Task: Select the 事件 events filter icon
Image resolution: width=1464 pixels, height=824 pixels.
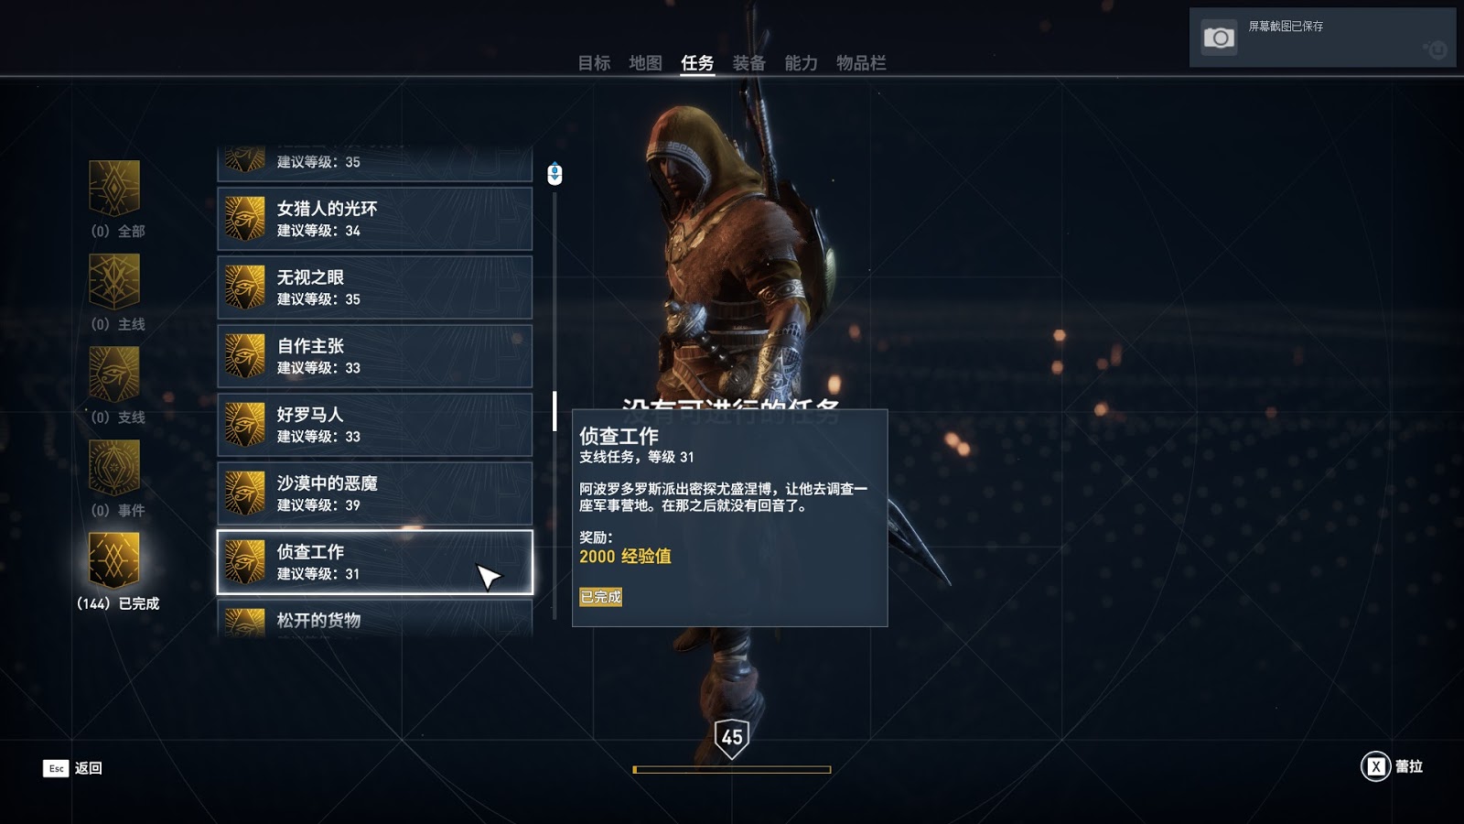Action: [x=114, y=468]
